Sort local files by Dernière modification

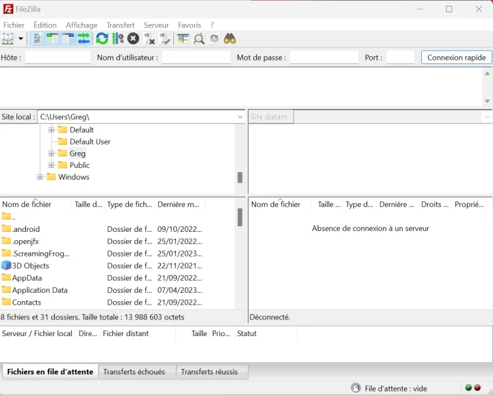179,204
